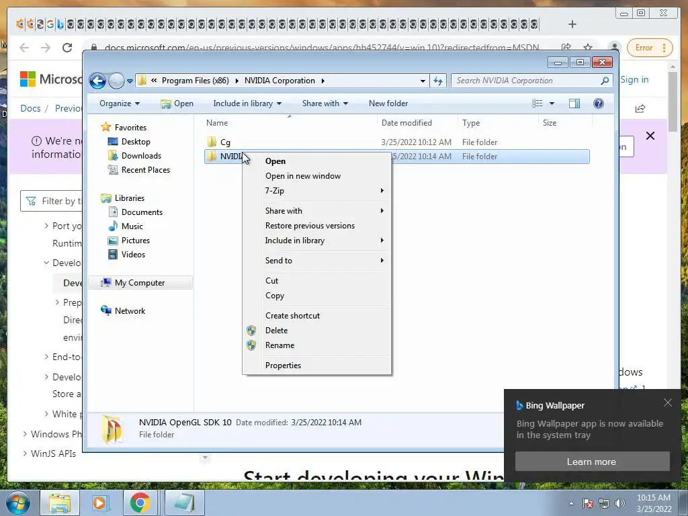688x516 pixels.
Task: Click the Explorer help question mark icon
Action: (x=599, y=103)
